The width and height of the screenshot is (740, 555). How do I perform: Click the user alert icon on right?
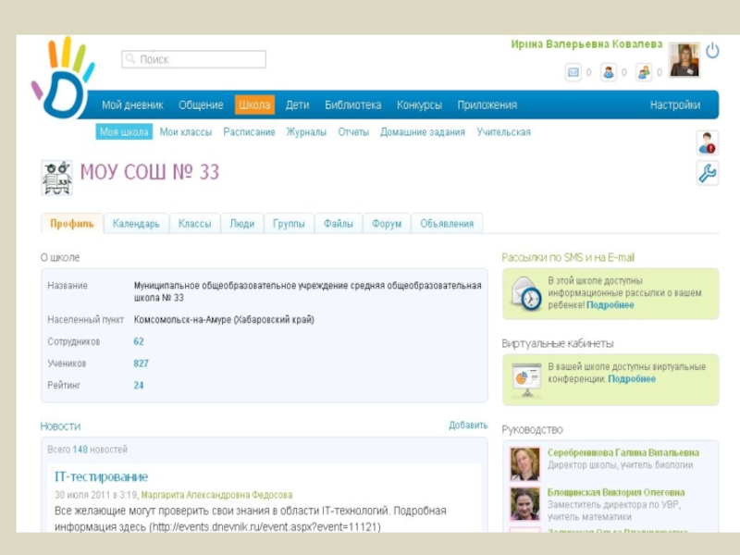pyautogui.click(x=708, y=142)
